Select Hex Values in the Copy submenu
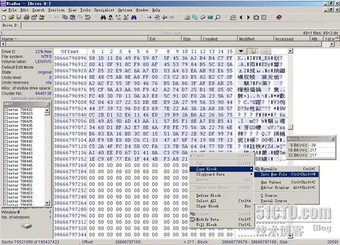This screenshot has width=340, height=245. click(286, 182)
